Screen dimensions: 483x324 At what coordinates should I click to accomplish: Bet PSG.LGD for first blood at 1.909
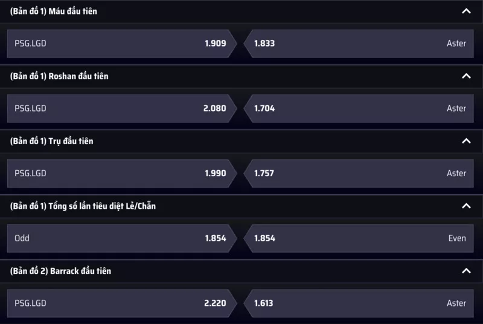pyautogui.click(x=121, y=43)
